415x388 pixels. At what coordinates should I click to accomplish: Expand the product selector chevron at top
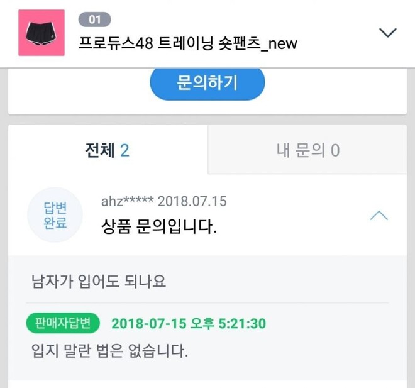(x=389, y=33)
